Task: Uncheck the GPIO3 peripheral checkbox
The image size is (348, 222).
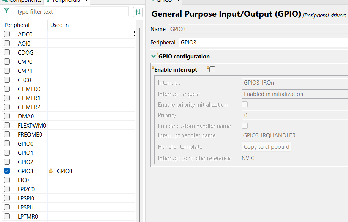Action: (7, 171)
